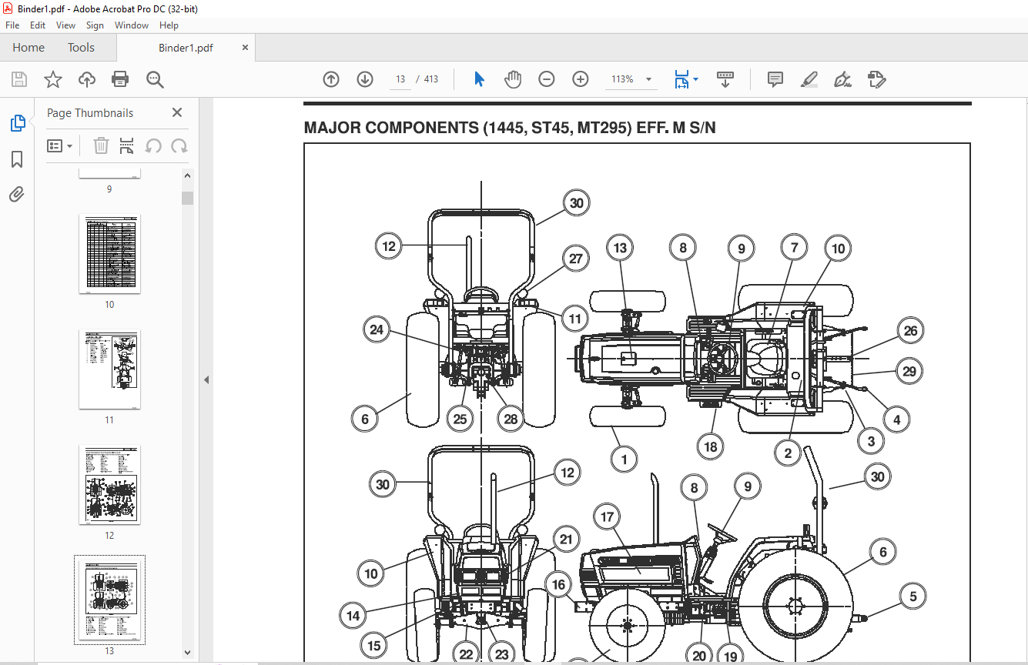Open the Sign pen tool
The height and width of the screenshot is (665, 1028).
842,79
